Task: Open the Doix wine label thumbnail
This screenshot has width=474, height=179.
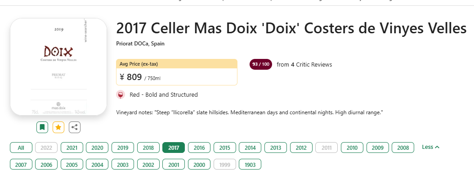Action: pos(58,67)
